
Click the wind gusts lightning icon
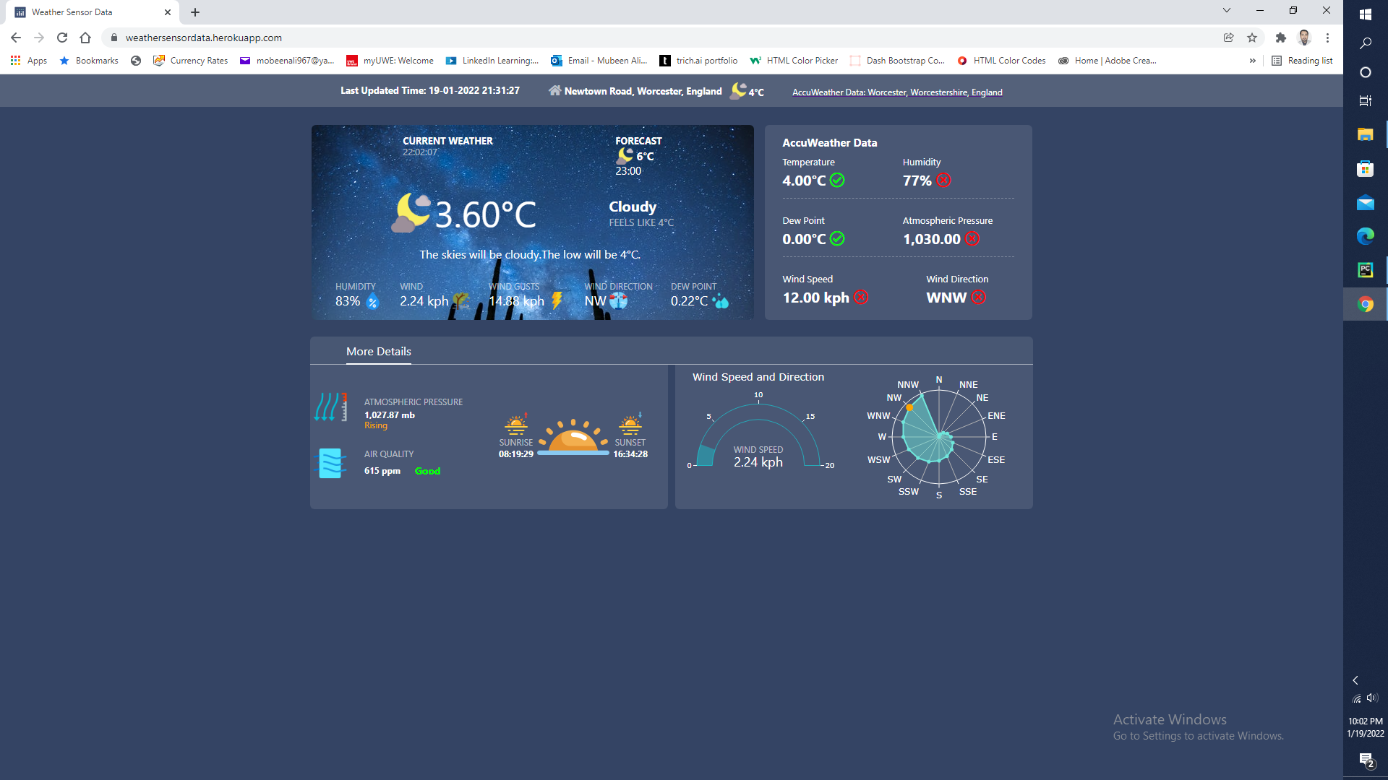[557, 300]
